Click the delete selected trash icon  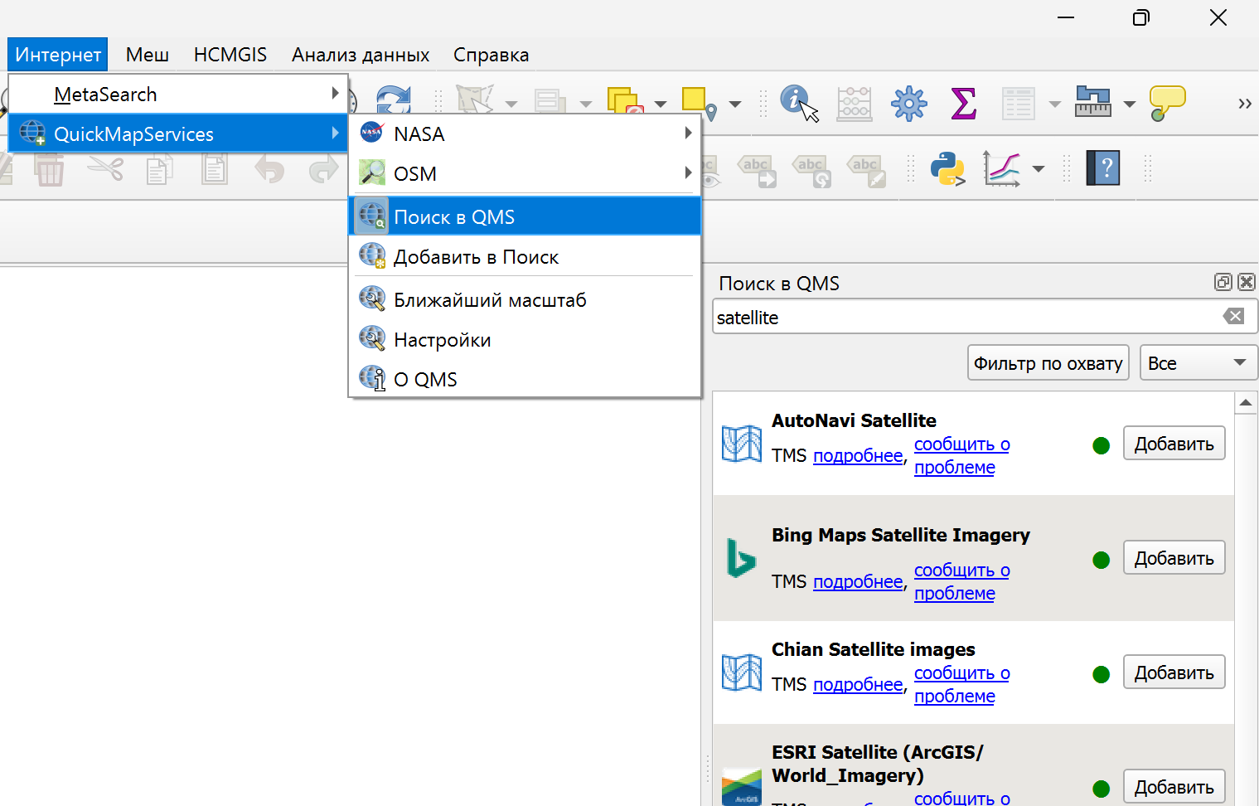[50, 171]
